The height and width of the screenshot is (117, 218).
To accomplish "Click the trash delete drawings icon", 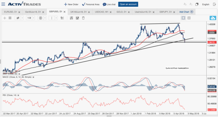I will 83,18.
